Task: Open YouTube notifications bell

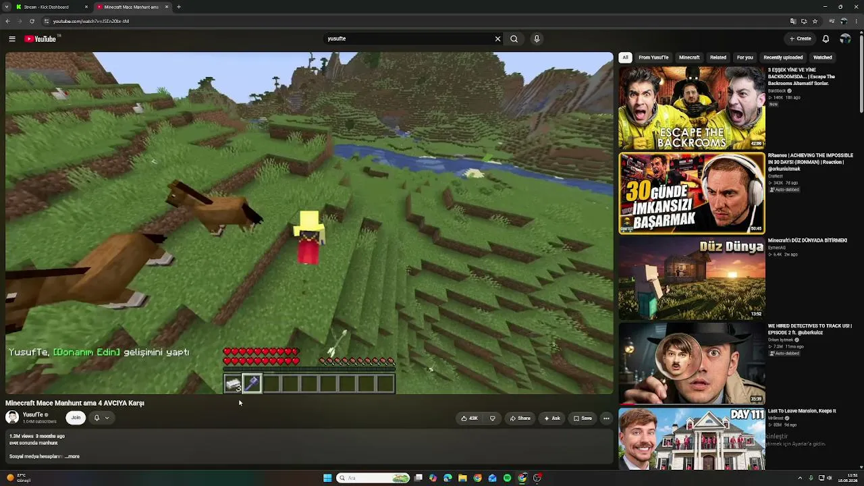Action: pos(826,39)
